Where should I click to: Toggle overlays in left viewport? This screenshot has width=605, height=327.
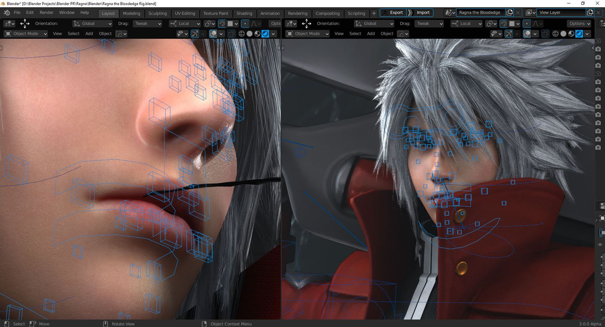coord(213,33)
